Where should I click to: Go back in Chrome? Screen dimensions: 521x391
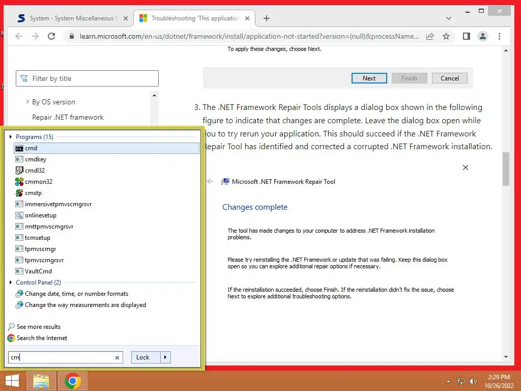click(19, 36)
